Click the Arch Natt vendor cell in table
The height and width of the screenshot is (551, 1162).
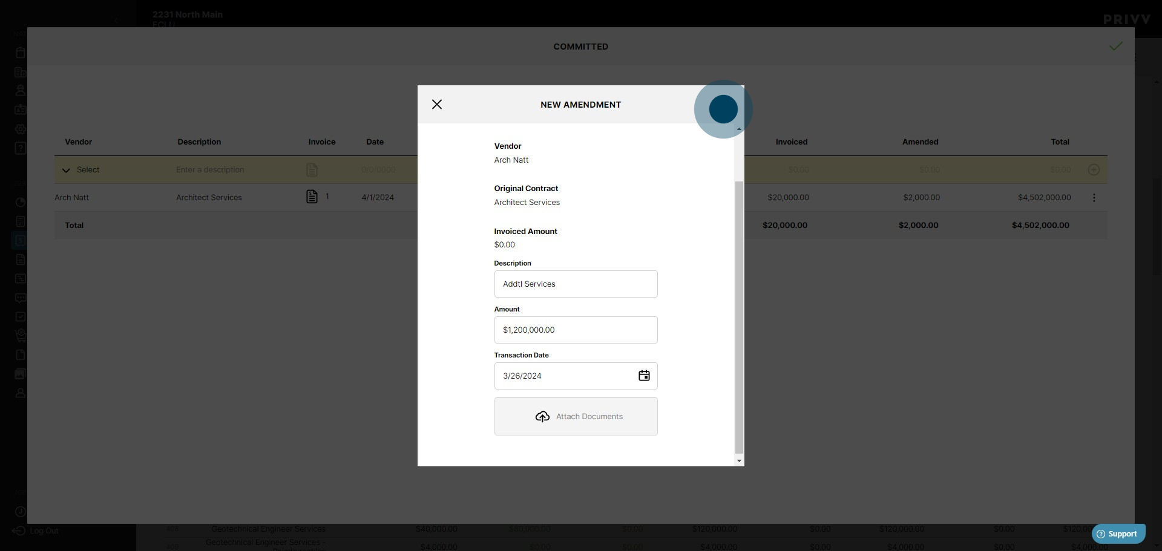[x=71, y=198]
